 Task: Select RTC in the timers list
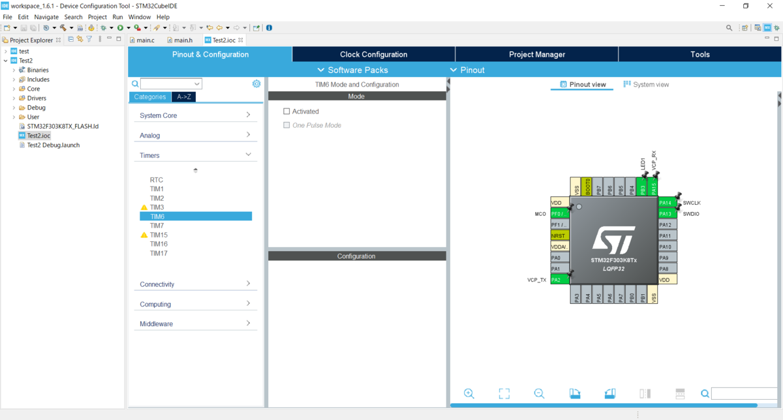point(157,180)
